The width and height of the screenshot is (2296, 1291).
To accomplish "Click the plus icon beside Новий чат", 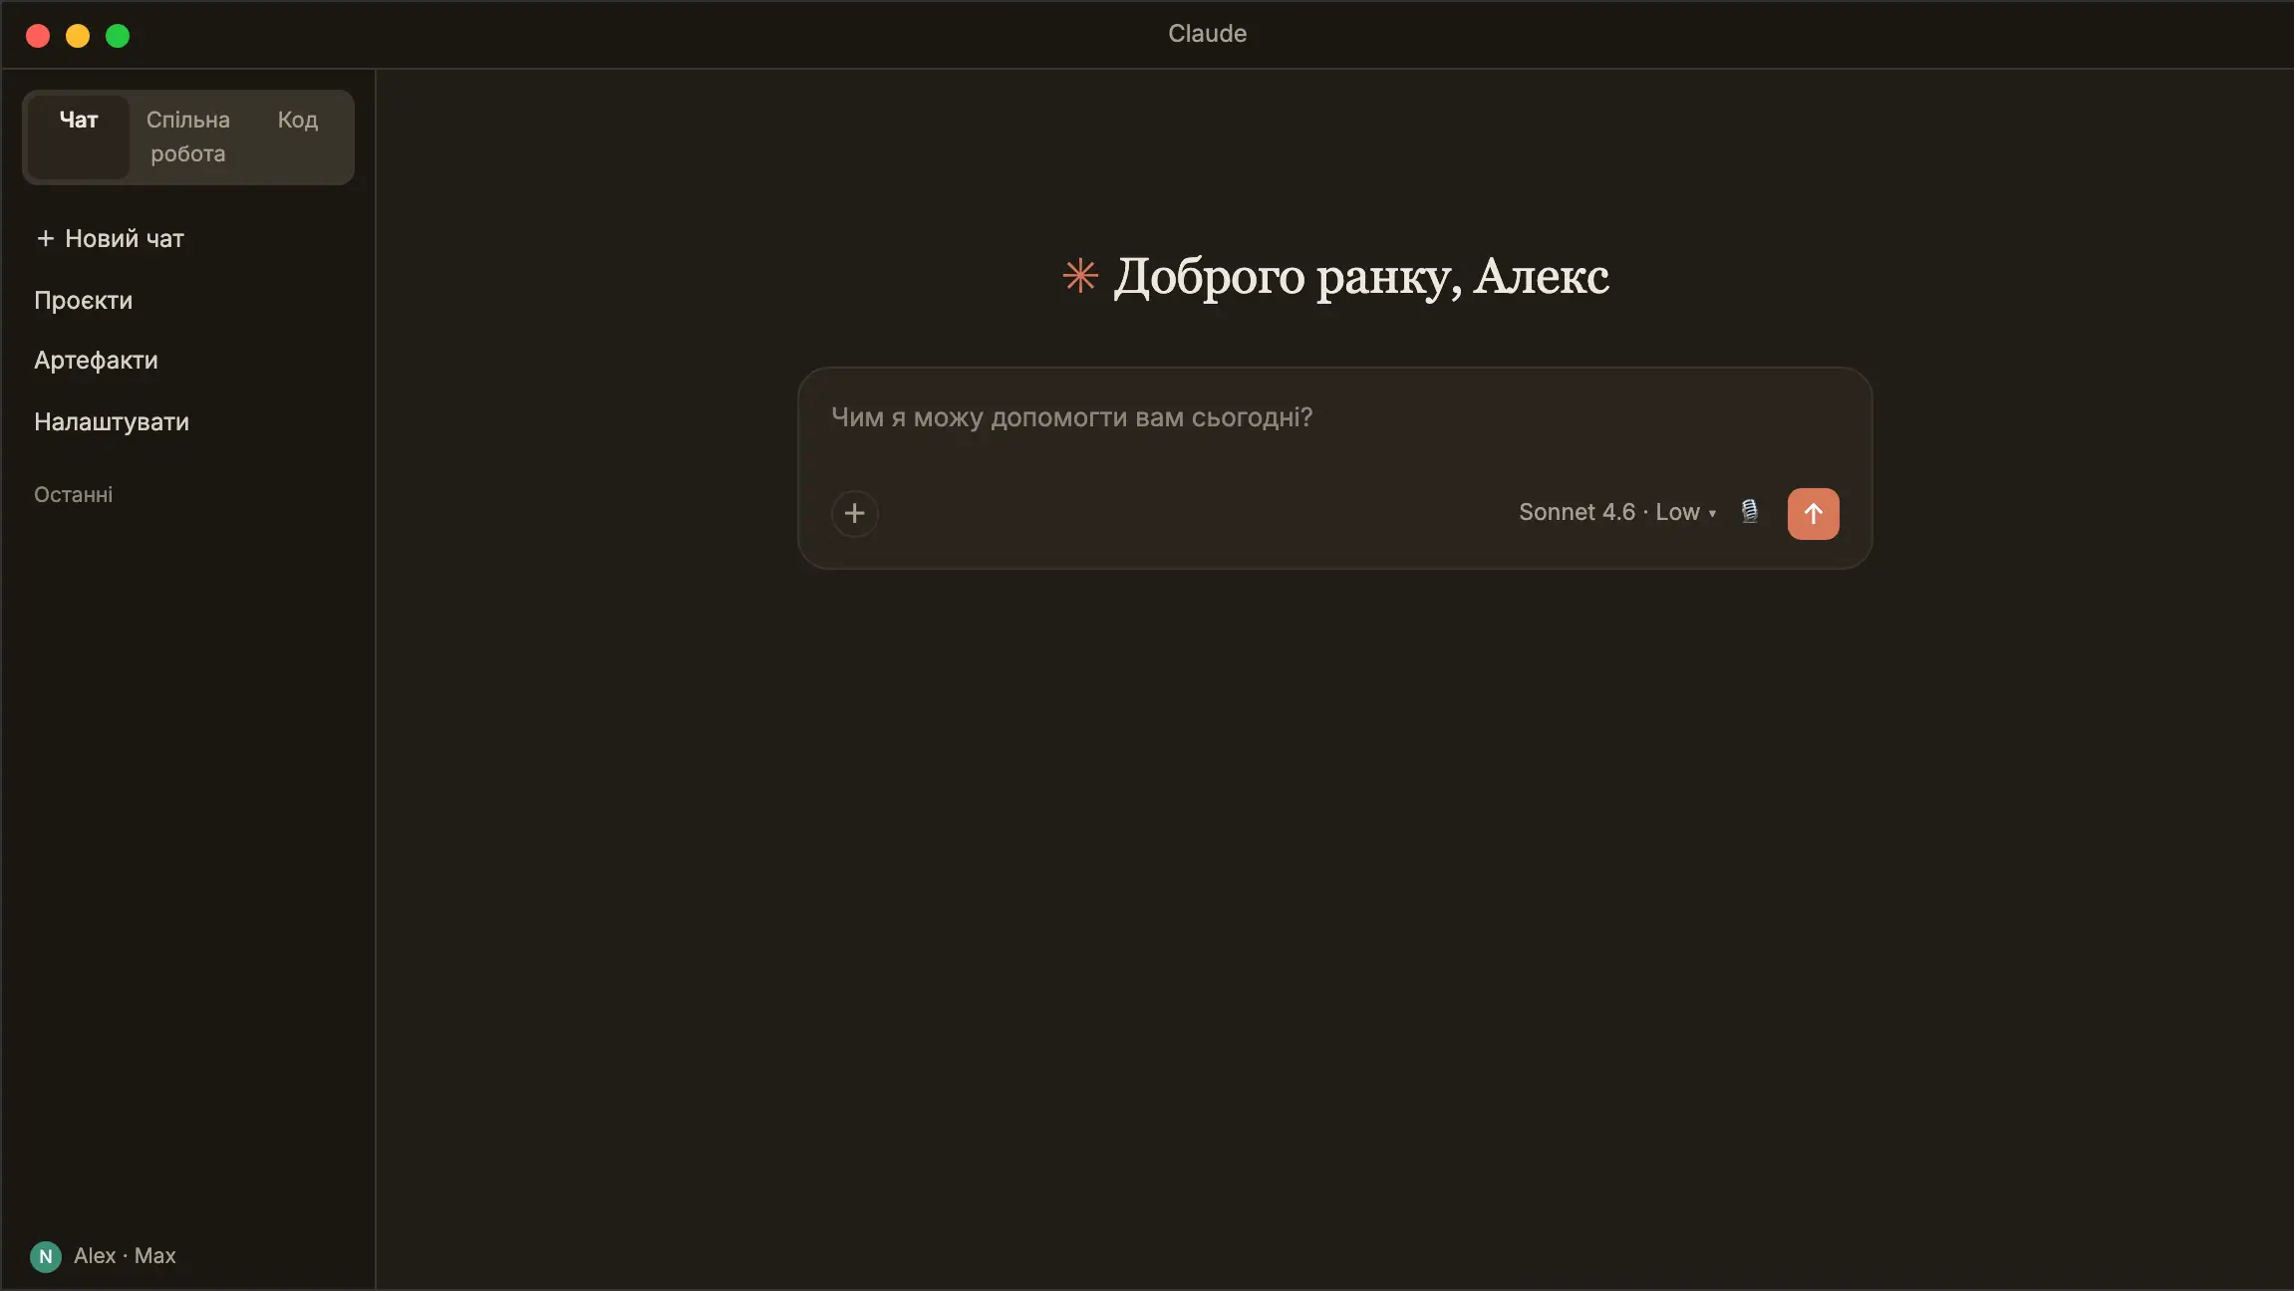I will 45,238.
